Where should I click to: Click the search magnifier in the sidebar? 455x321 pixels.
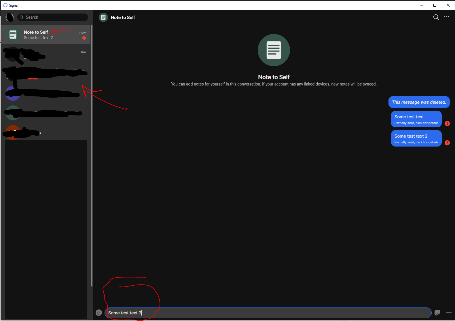pos(22,17)
